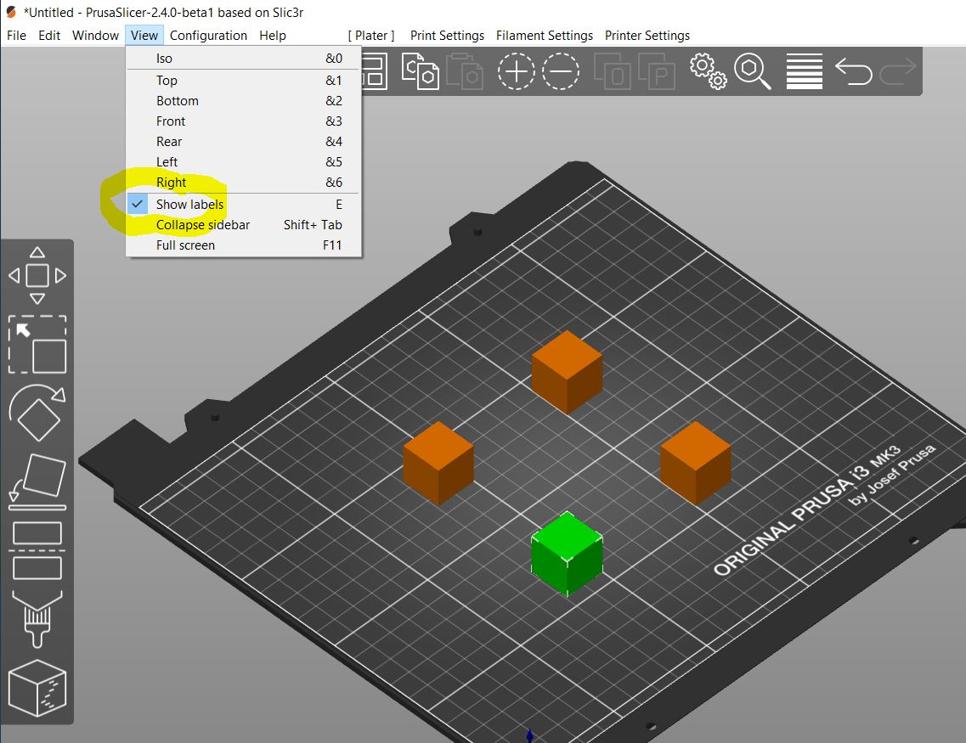Choose Top view from the View menu

pos(167,80)
